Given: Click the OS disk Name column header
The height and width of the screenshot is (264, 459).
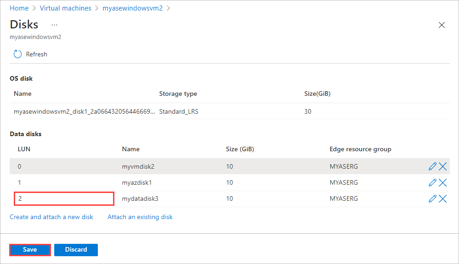Looking at the screenshot, I should coord(23,94).
